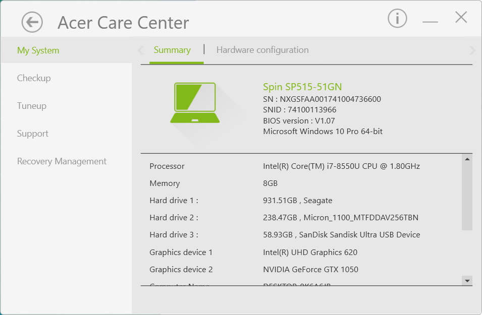The height and width of the screenshot is (315, 482).
Task: Close the Acer Care Center window
Action: coord(461,17)
